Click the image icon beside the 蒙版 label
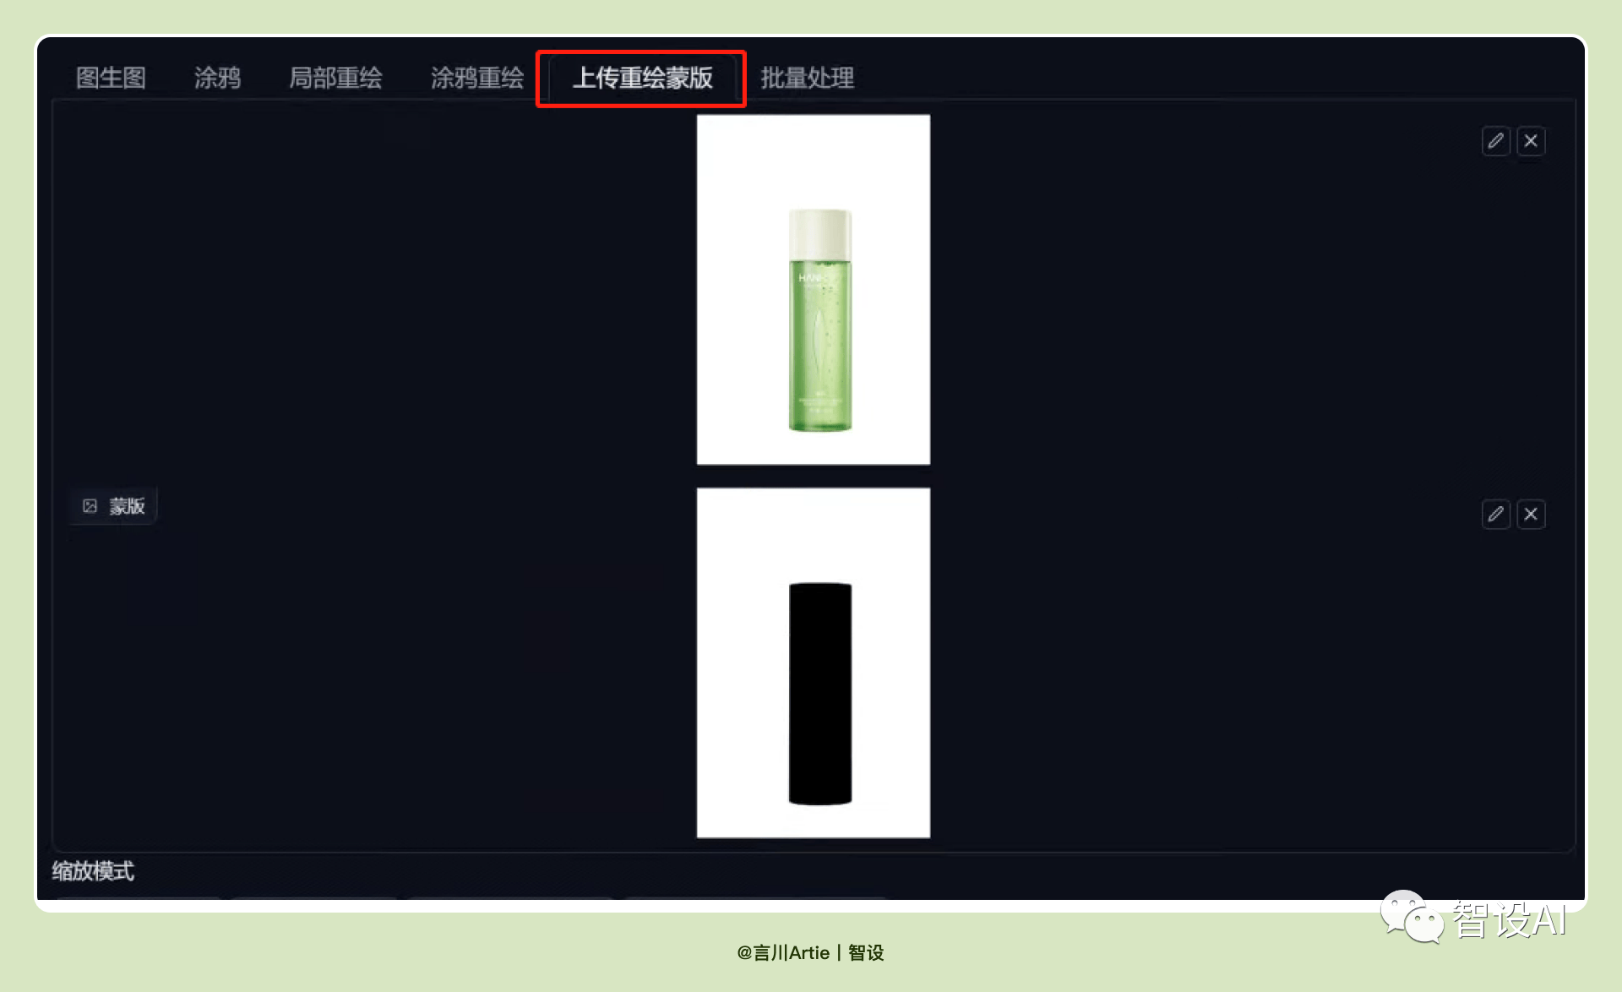 (x=90, y=506)
